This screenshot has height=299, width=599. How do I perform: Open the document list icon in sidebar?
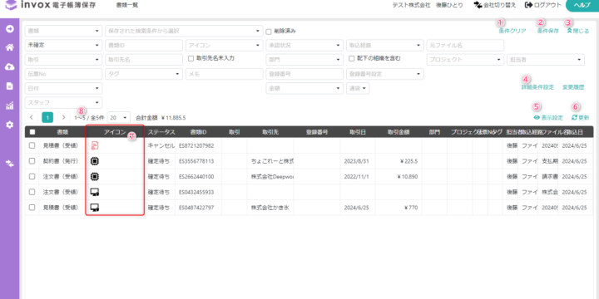[9, 86]
